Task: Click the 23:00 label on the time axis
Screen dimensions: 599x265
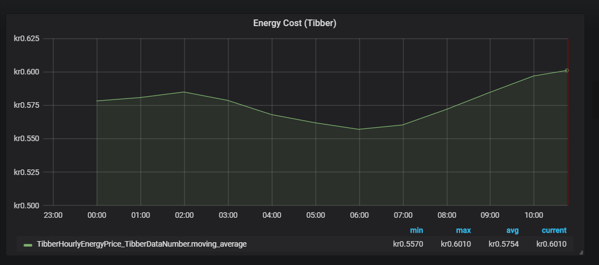Action: 53,215
